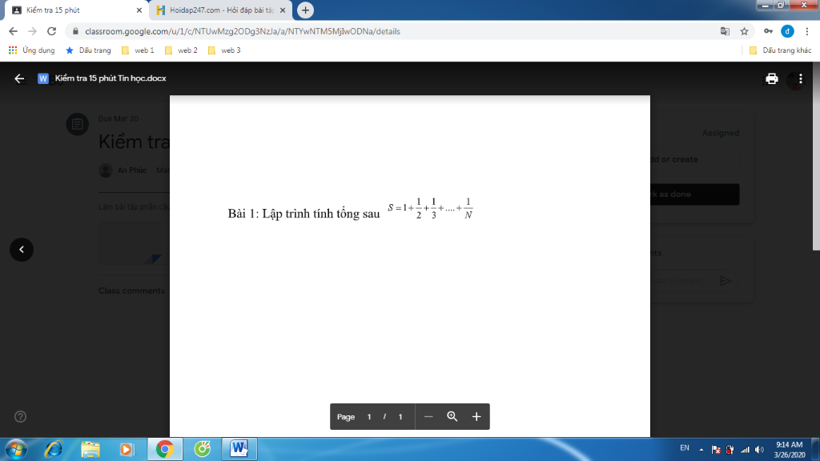
Task: Open the Dấu trang khác folder
Action: [780, 50]
